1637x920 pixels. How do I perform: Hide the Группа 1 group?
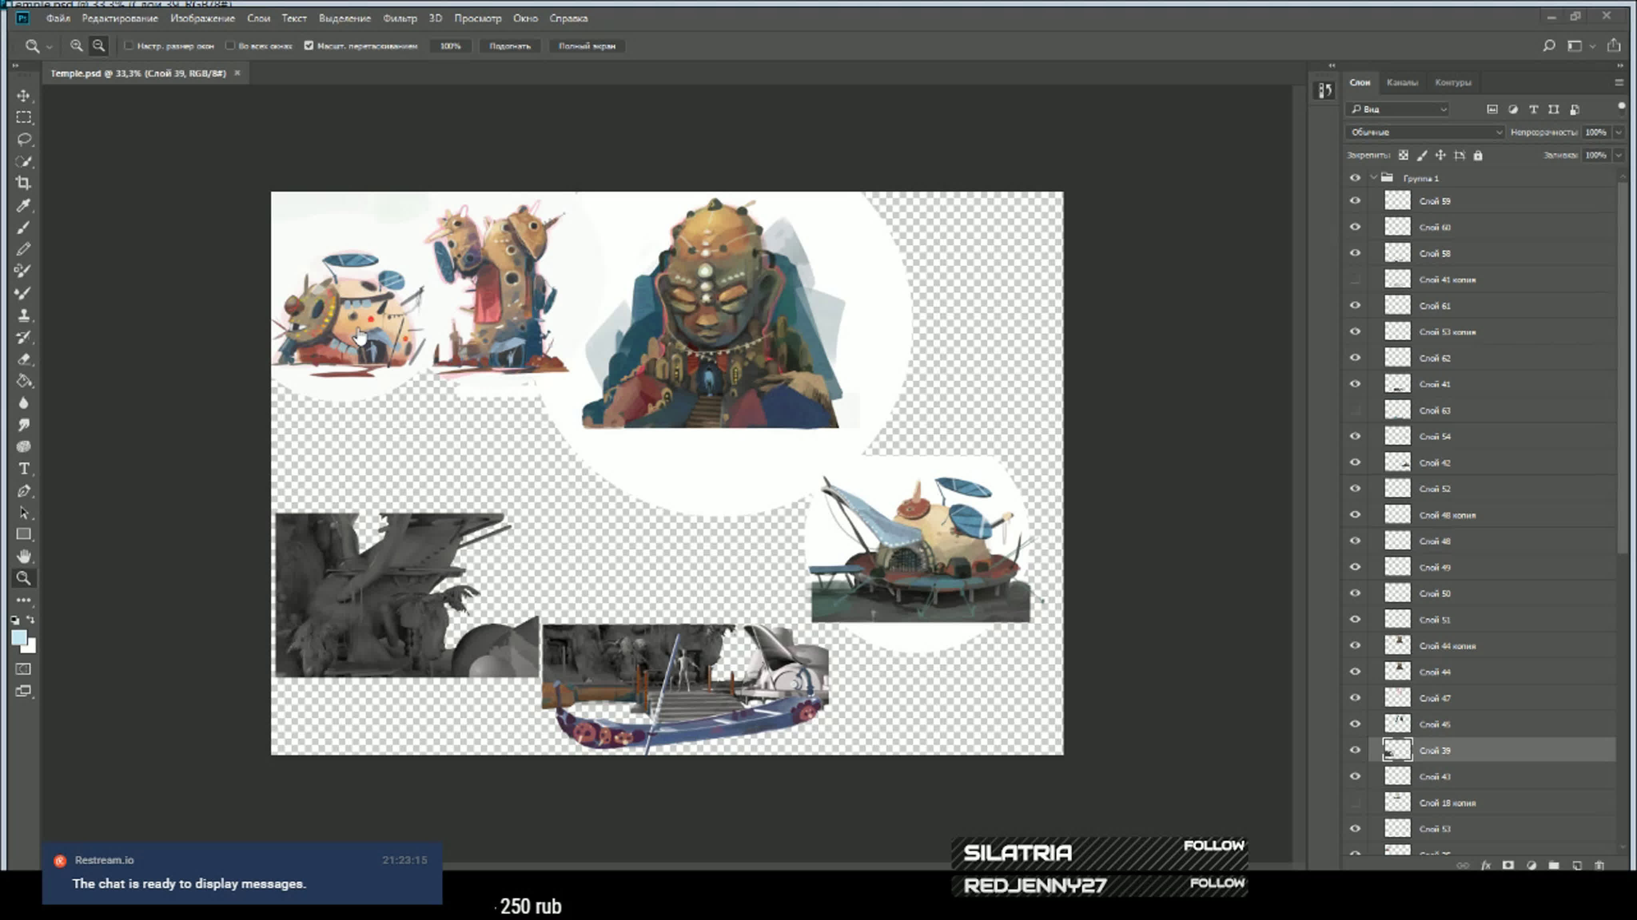(1355, 178)
